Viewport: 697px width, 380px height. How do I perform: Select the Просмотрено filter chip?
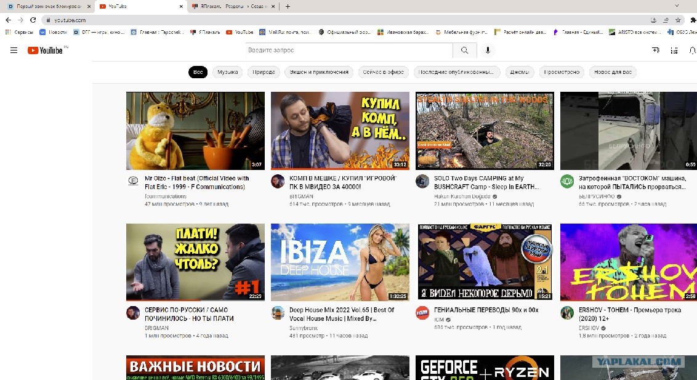point(562,72)
